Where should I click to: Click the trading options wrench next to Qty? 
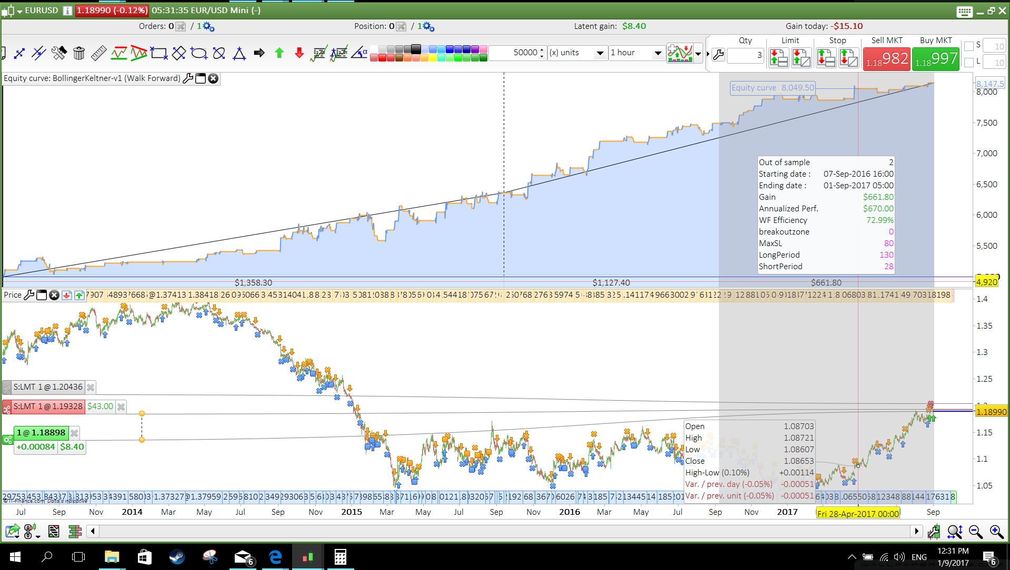[x=718, y=55]
